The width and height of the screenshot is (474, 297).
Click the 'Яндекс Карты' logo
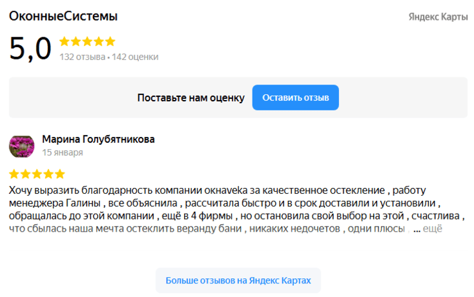point(438,17)
